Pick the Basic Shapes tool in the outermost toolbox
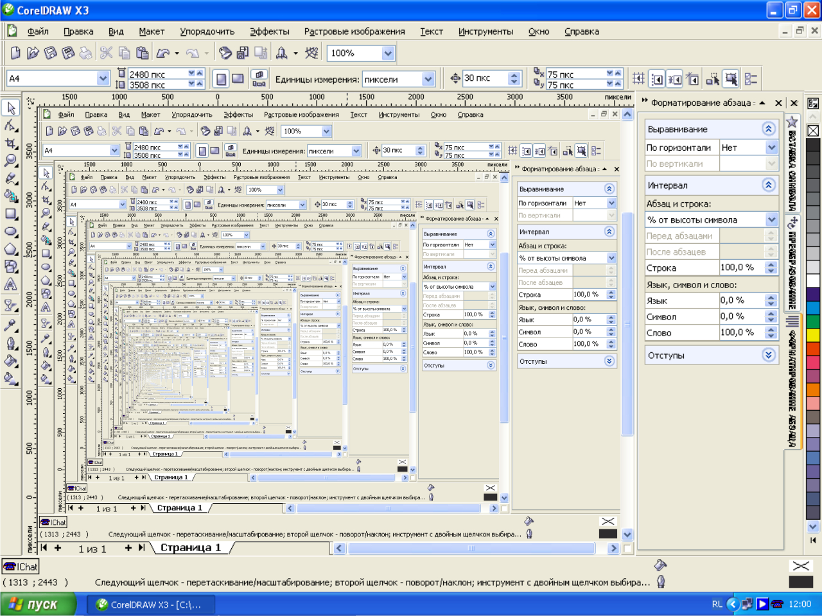The image size is (822, 616). (11, 266)
